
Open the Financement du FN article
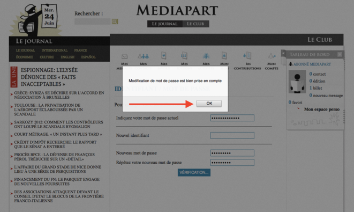[x=57, y=182]
